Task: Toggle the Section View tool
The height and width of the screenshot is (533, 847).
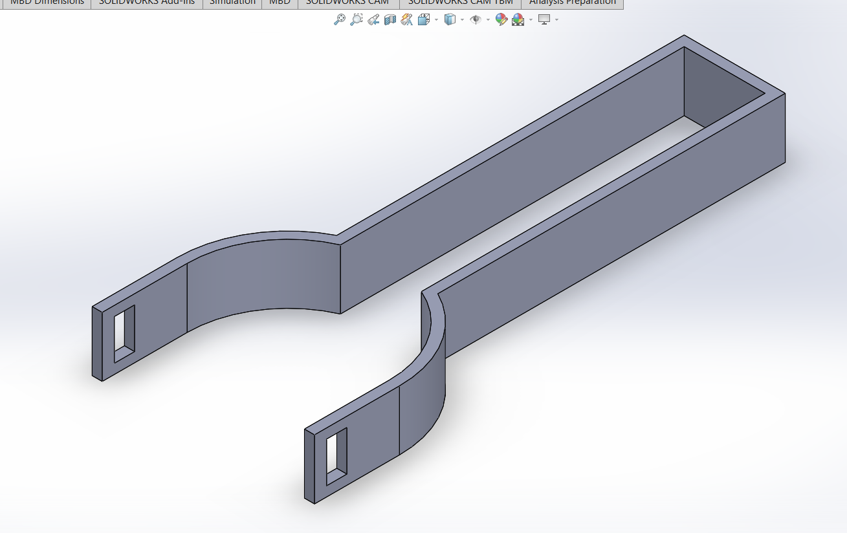Action: pyautogui.click(x=390, y=20)
